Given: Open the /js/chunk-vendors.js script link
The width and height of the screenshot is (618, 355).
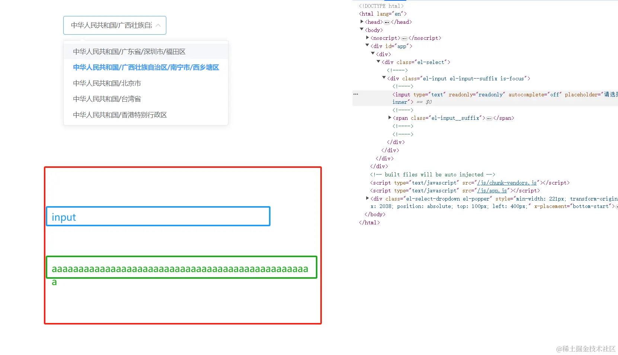Looking at the screenshot, I should (x=507, y=183).
